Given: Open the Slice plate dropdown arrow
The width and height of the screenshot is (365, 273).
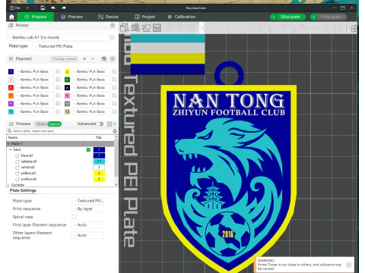Looking at the screenshot, I should pos(273,17).
